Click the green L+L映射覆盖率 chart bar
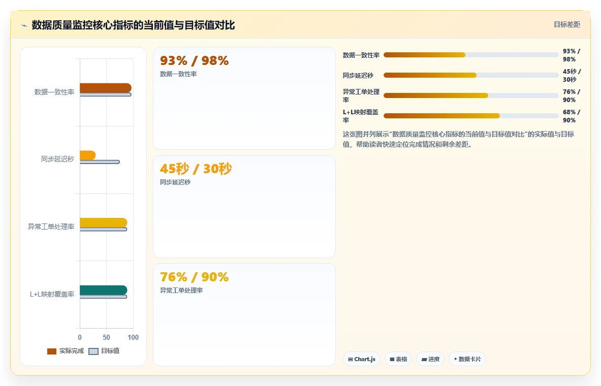601x386 pixels. [104, 290]
